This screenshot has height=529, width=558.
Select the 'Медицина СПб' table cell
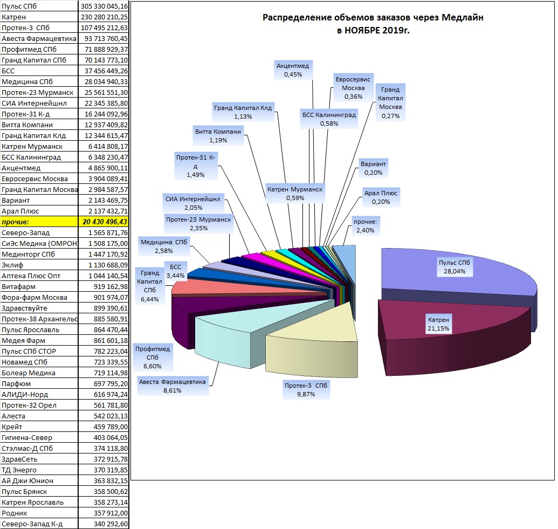point(39,81)
